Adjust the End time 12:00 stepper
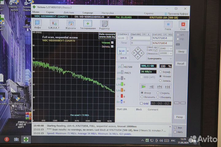 pos(127,38)
